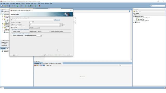The image size is (166, 93).
Task: Click the green Run arrow toolbar icon
Action: 36,6
